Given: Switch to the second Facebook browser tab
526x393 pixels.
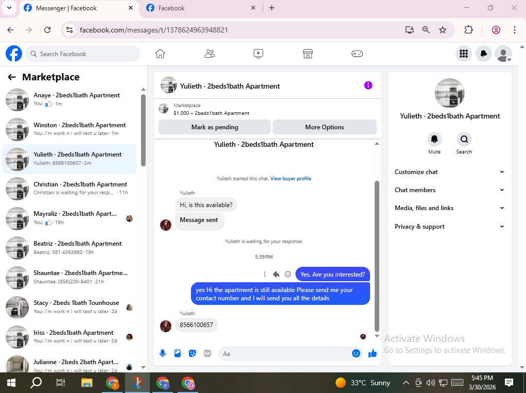Looking at the screenshot, I should coord(201,8).
